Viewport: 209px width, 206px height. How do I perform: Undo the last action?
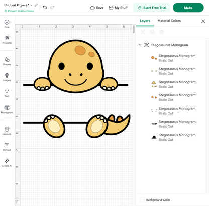pos(45,8)
